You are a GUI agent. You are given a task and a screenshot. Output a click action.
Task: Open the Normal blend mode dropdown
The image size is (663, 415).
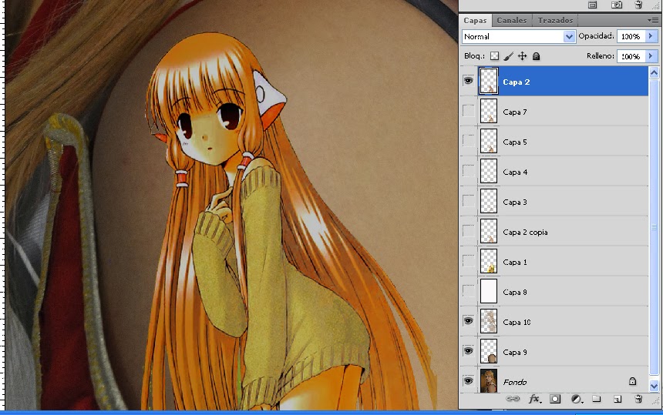pyautogui.click(x=518, y=36)
